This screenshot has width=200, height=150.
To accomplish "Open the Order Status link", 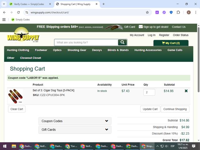I will tap(181, 35).
